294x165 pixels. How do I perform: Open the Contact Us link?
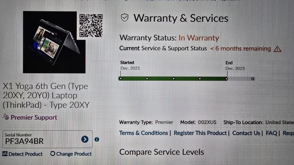pos(246,133)
